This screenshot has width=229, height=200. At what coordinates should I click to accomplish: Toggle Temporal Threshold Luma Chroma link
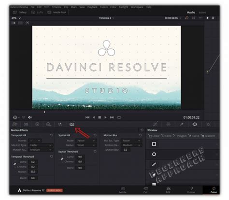point(15,164)
